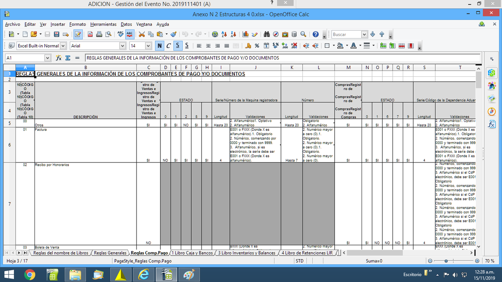Open the Name Box A1 dropdown
This screenshot has height=282, width=502.
(x=48, y=58)
